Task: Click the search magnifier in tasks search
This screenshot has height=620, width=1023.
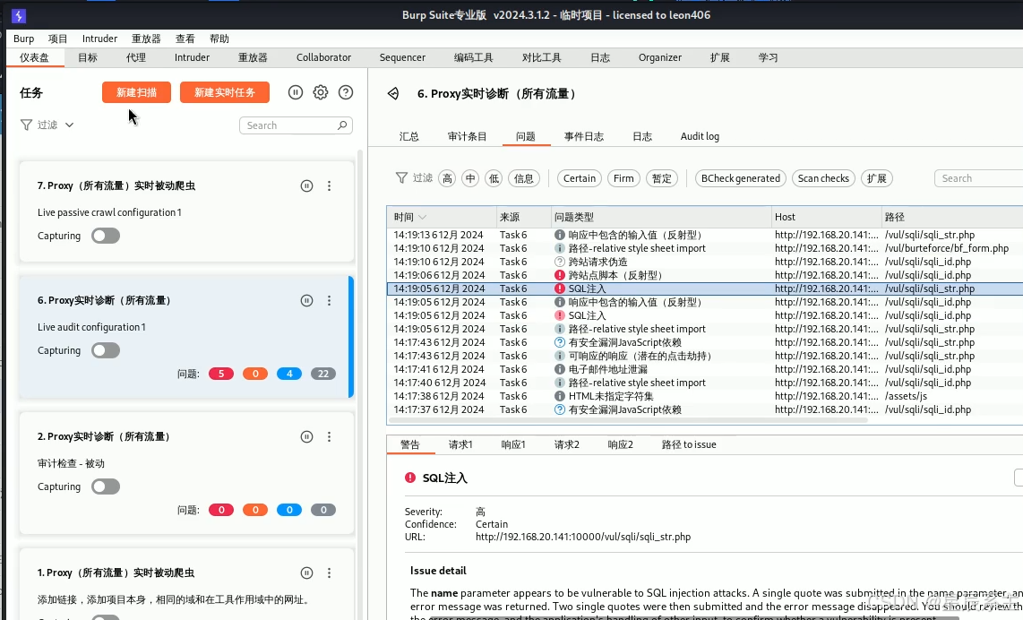Action: [x=342, y=125]
